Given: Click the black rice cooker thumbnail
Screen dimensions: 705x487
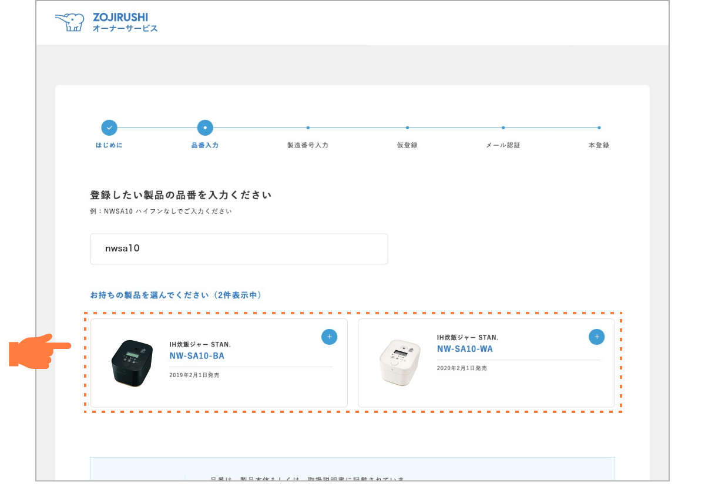Looking at the screenshot, I should pos(132,362).
